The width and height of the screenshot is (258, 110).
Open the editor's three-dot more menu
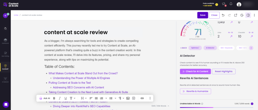(254, 15)
